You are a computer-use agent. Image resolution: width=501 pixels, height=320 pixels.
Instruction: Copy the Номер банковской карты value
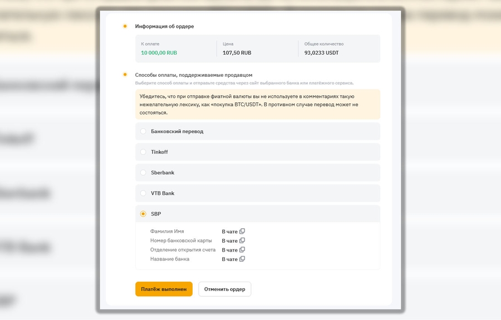[242, 241]
